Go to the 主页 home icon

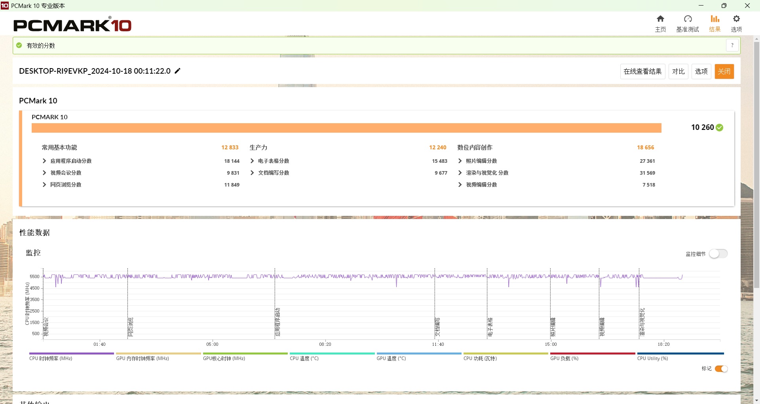click(660, 19)
